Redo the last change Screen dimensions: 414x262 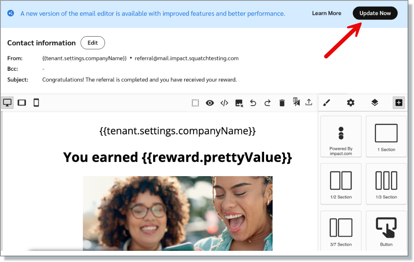(x=268, y=103)
